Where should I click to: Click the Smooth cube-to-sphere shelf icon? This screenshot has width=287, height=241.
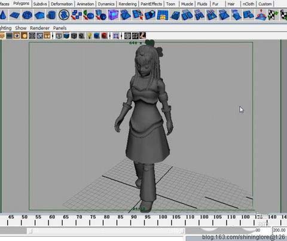click(101, 15)
